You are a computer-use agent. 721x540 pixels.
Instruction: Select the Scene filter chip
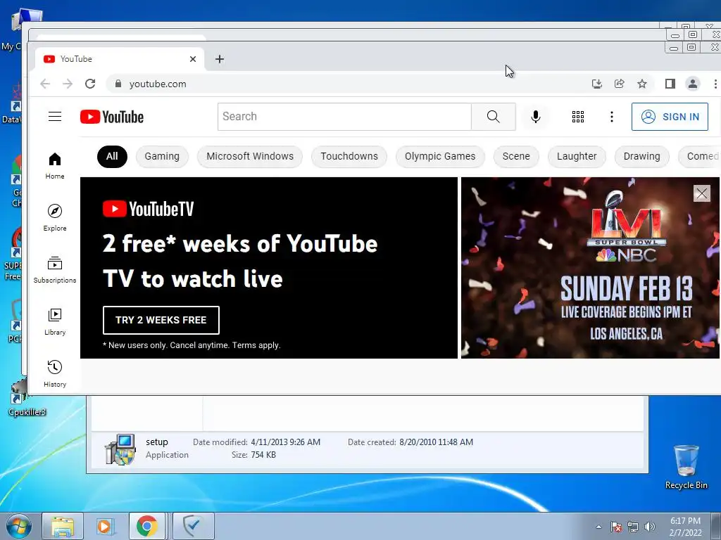tap(516, 157)
